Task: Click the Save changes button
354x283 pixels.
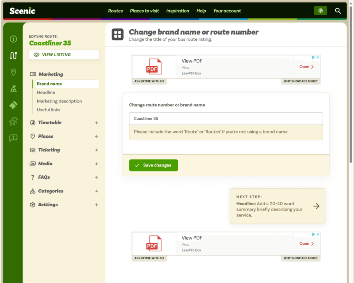Action: pos(153,165)
